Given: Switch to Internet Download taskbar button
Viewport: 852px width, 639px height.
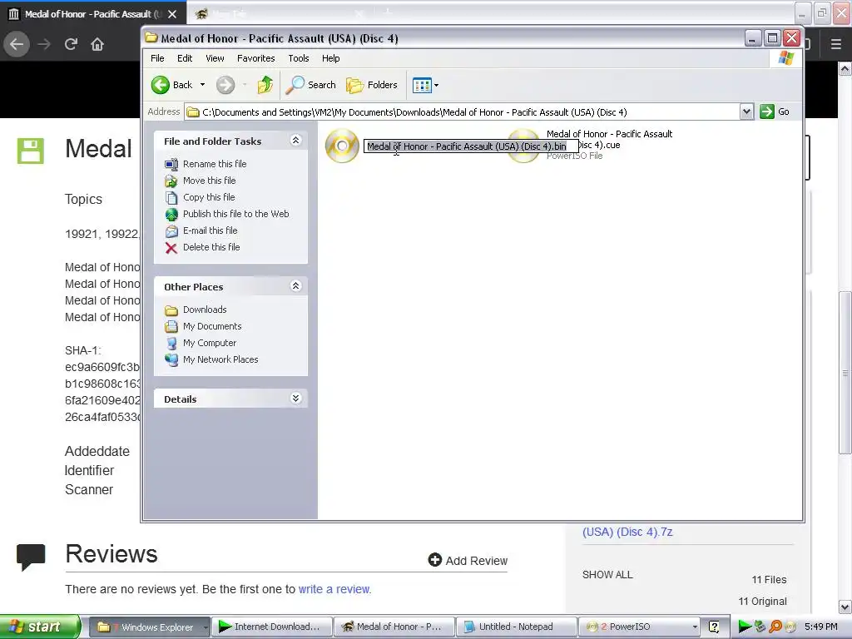Looking at the screenshot, I should (x=271, y=627).
